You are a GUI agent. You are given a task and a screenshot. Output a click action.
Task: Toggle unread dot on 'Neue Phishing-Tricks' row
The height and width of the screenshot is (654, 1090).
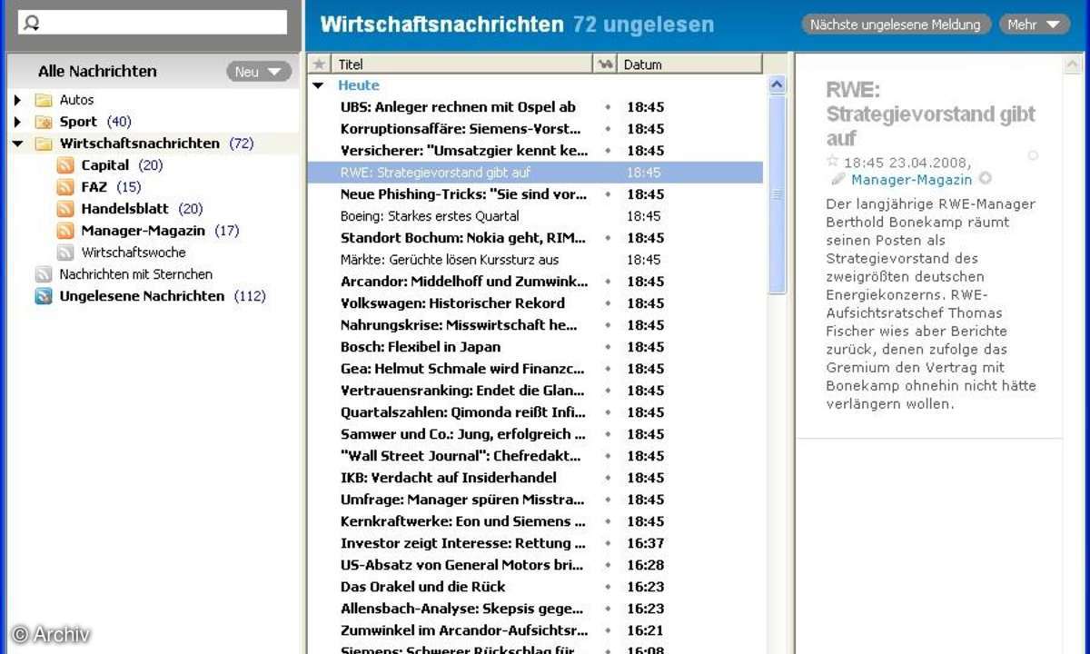click(x=608, y=194)
